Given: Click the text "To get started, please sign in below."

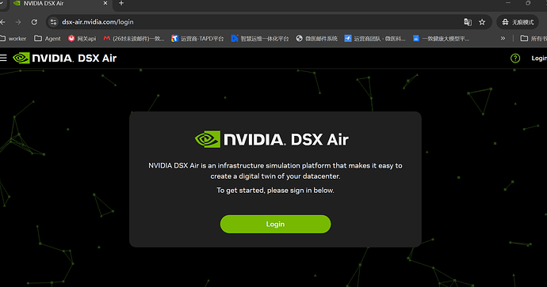Looking at the screenshot, I should pyautogui.click(x=275, y=191).
